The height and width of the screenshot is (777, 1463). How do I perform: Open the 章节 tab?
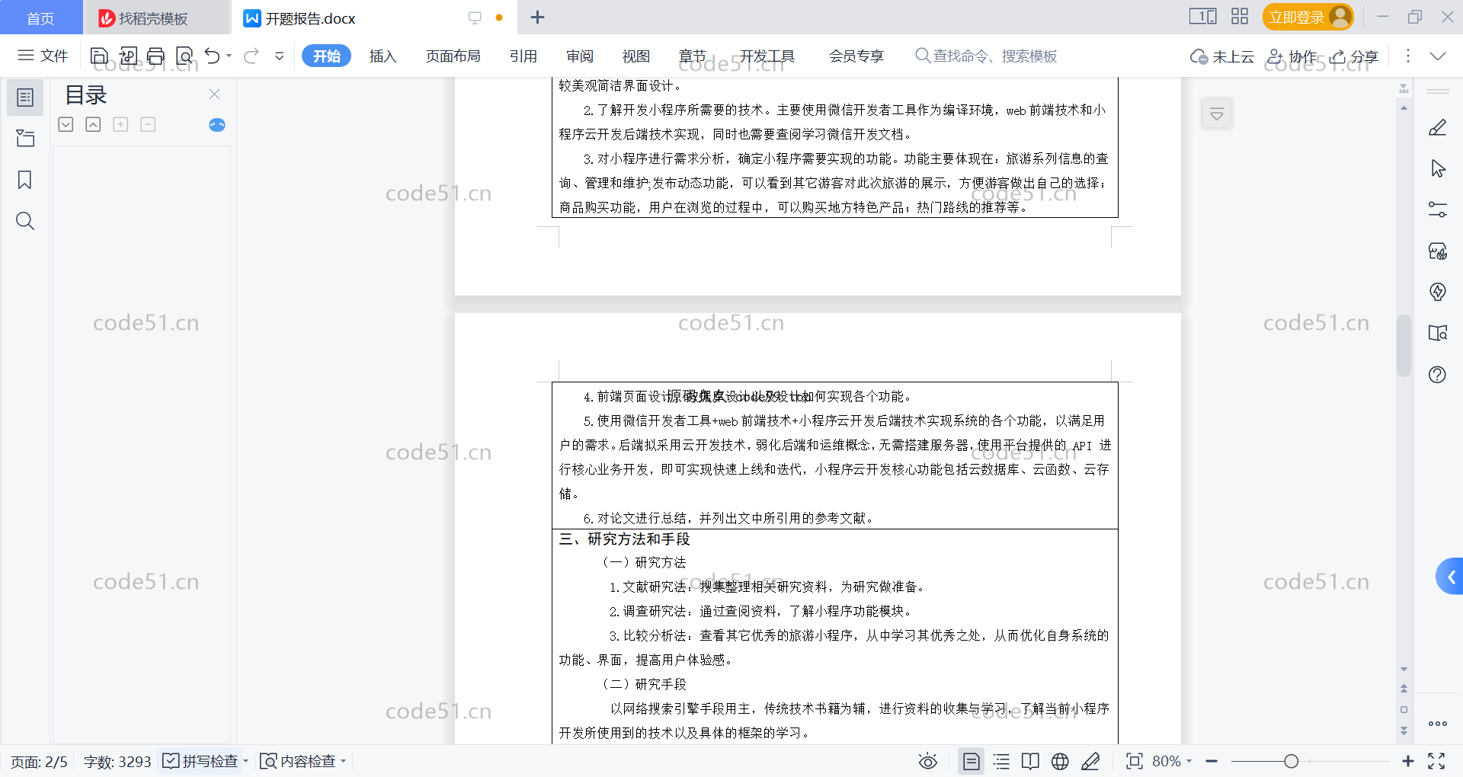click(x=692, y=56)
